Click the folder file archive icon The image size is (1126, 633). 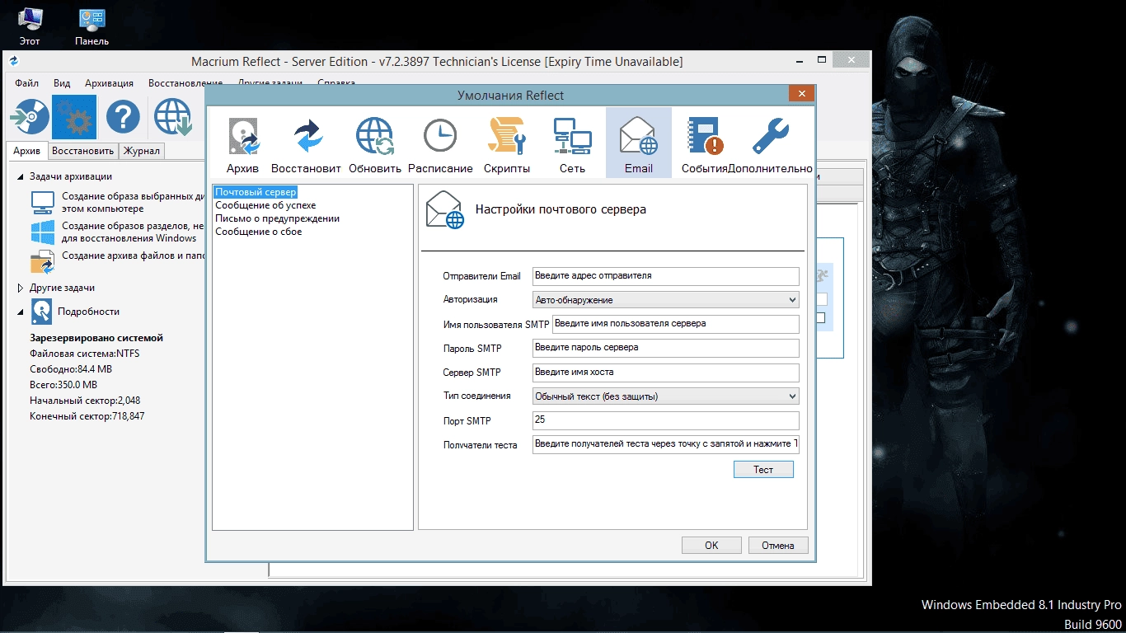pos(42,261)
